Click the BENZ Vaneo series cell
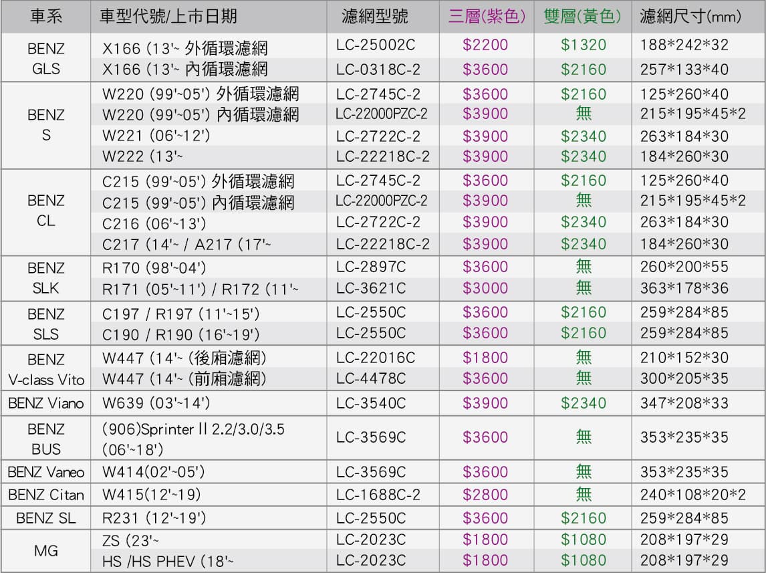This screenshot has width=766, height=573. [x=46, y=472]
